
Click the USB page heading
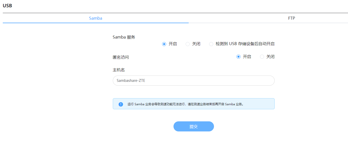pyautogui.click(x=7, y=6)
